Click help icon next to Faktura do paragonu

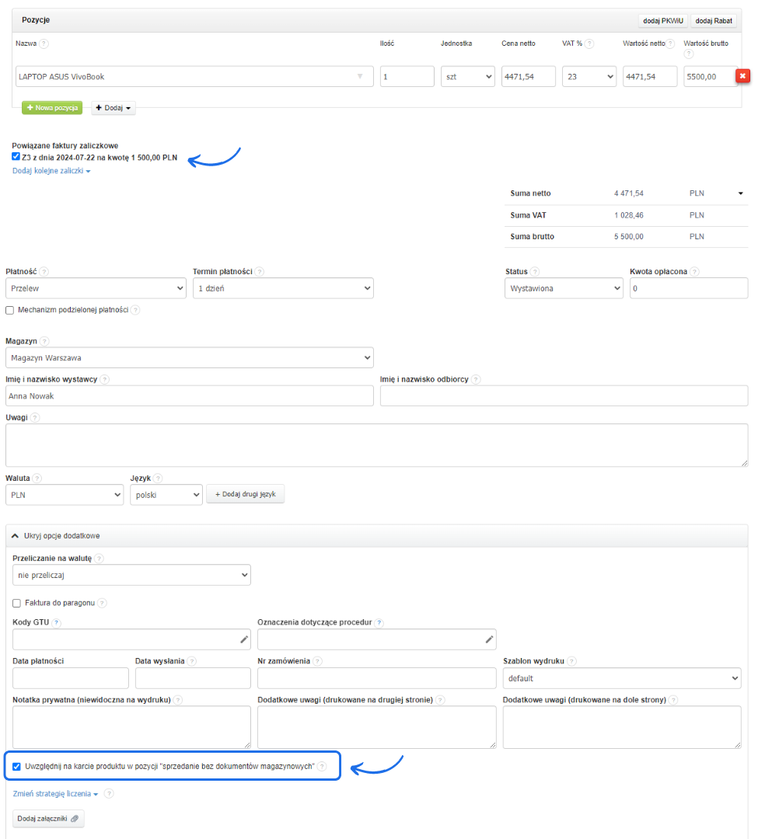[103, 603]
